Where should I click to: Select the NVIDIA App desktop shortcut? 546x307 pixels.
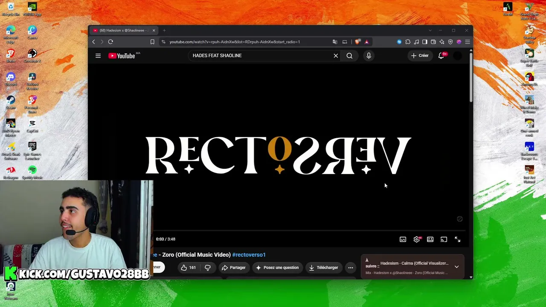(32, 9)
